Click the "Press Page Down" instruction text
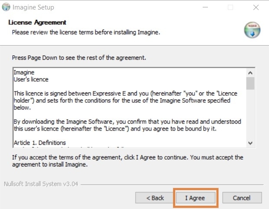 pyautogui.click(x=79, y=58)
